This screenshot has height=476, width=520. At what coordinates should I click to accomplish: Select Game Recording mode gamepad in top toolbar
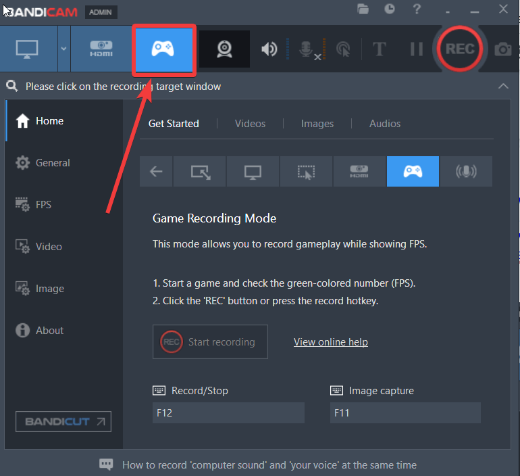point(164,50)
